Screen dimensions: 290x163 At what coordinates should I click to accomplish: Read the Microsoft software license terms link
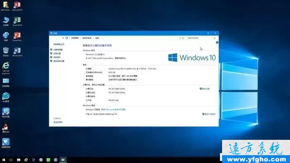point(114,110)
